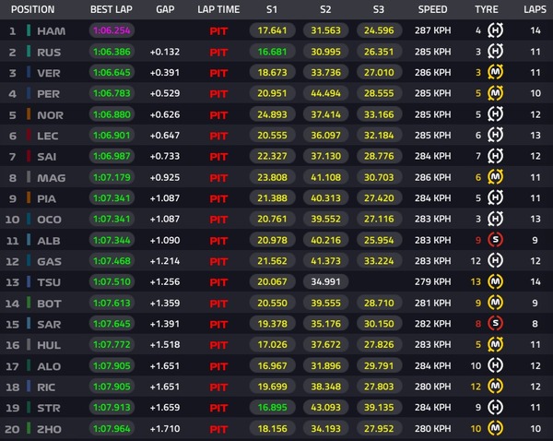Click ZHO's medium tyre icon

(495, 428)
